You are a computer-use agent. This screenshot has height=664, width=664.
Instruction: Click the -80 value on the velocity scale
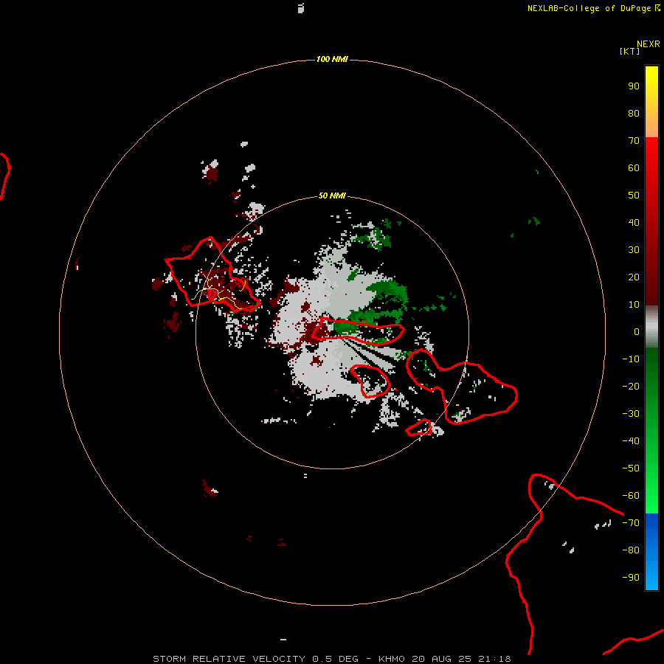point(631,550)
